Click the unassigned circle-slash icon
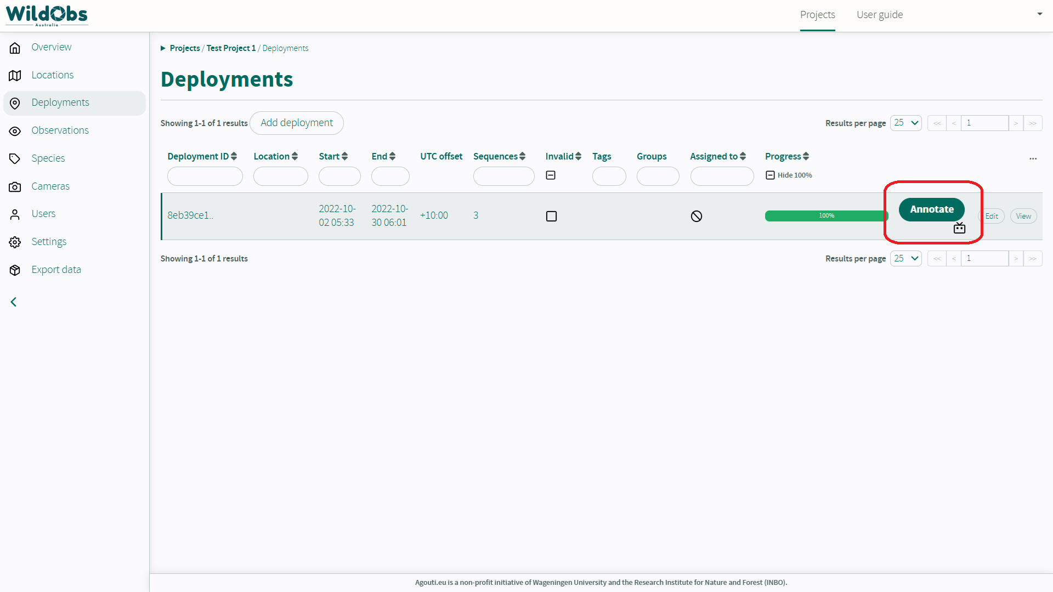Viewport: 1053px width, 592px height. point(697,216)
